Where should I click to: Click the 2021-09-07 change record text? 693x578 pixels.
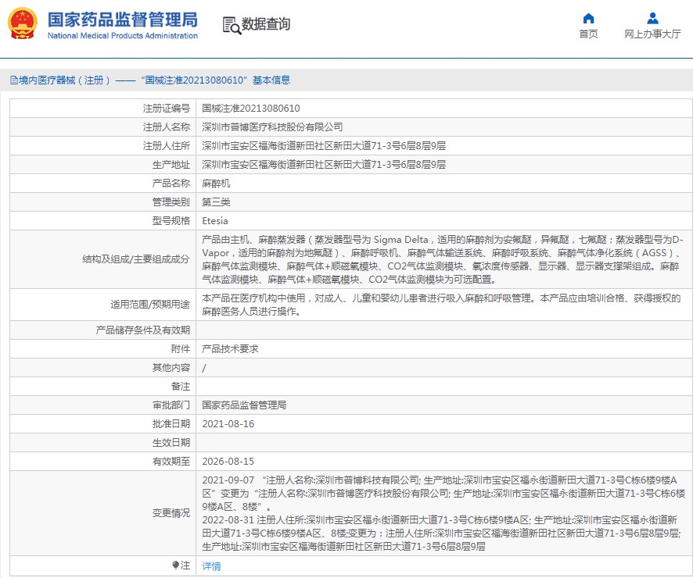(x=443, y=494)
